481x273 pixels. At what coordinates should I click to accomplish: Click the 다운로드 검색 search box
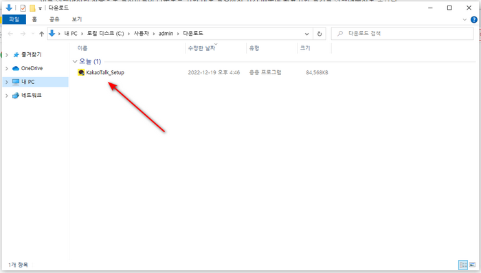point(403,34)
